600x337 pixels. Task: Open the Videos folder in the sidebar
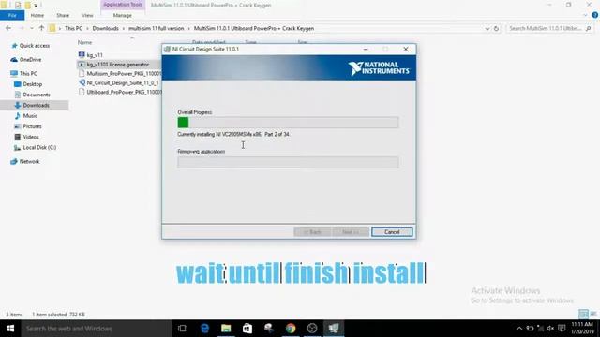point(31,137)
